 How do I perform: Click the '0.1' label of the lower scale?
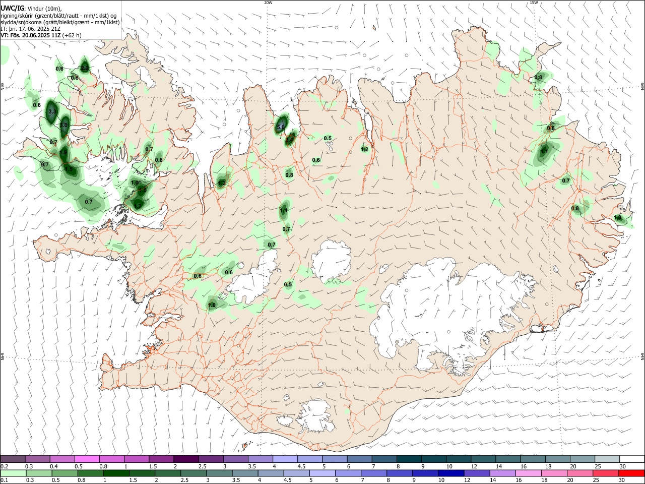(4, 480)
